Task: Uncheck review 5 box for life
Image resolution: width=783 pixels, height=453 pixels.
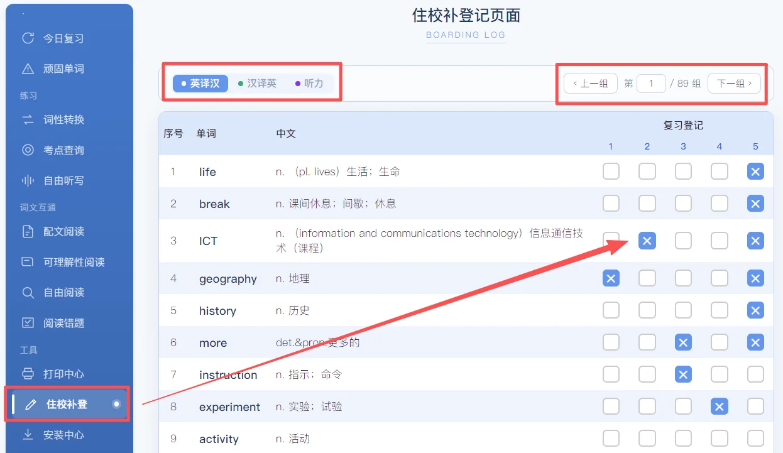Action: coord(755,171)
